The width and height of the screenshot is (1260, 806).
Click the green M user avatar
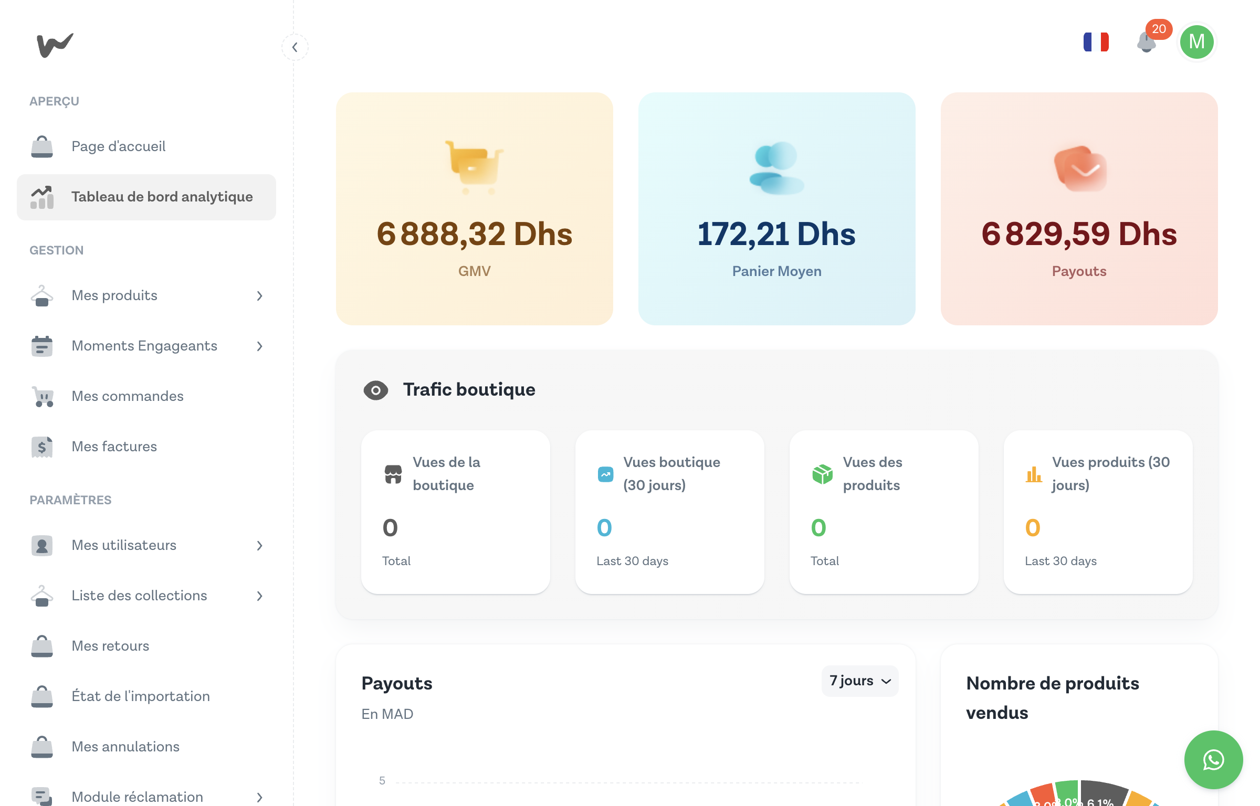pos(1196,42)
